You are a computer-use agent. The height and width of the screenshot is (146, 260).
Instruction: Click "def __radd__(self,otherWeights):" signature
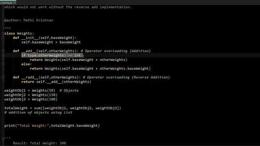click(x=47, y=77)
